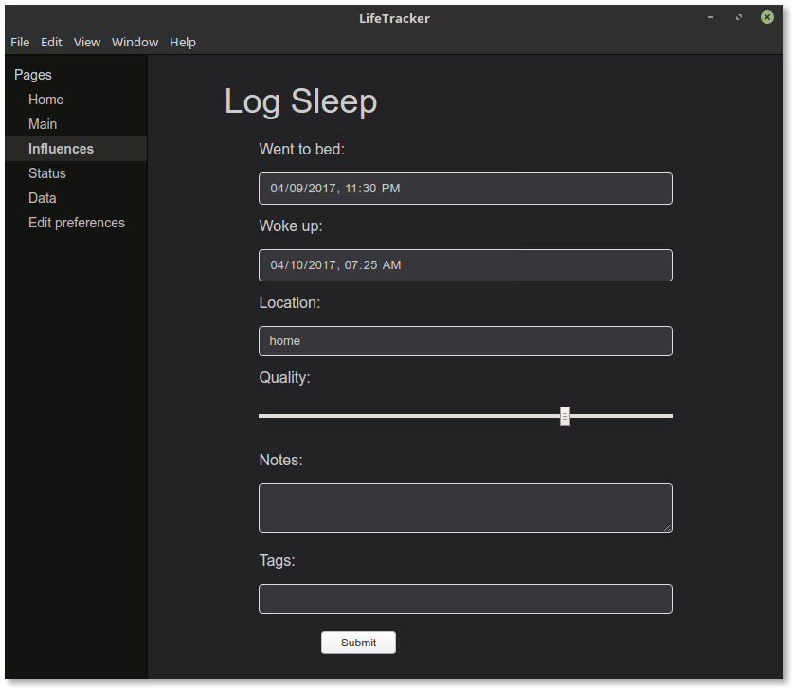This screenshot has width=792, height=688.
Task: Open the Window menu
Action: point(135,43)
